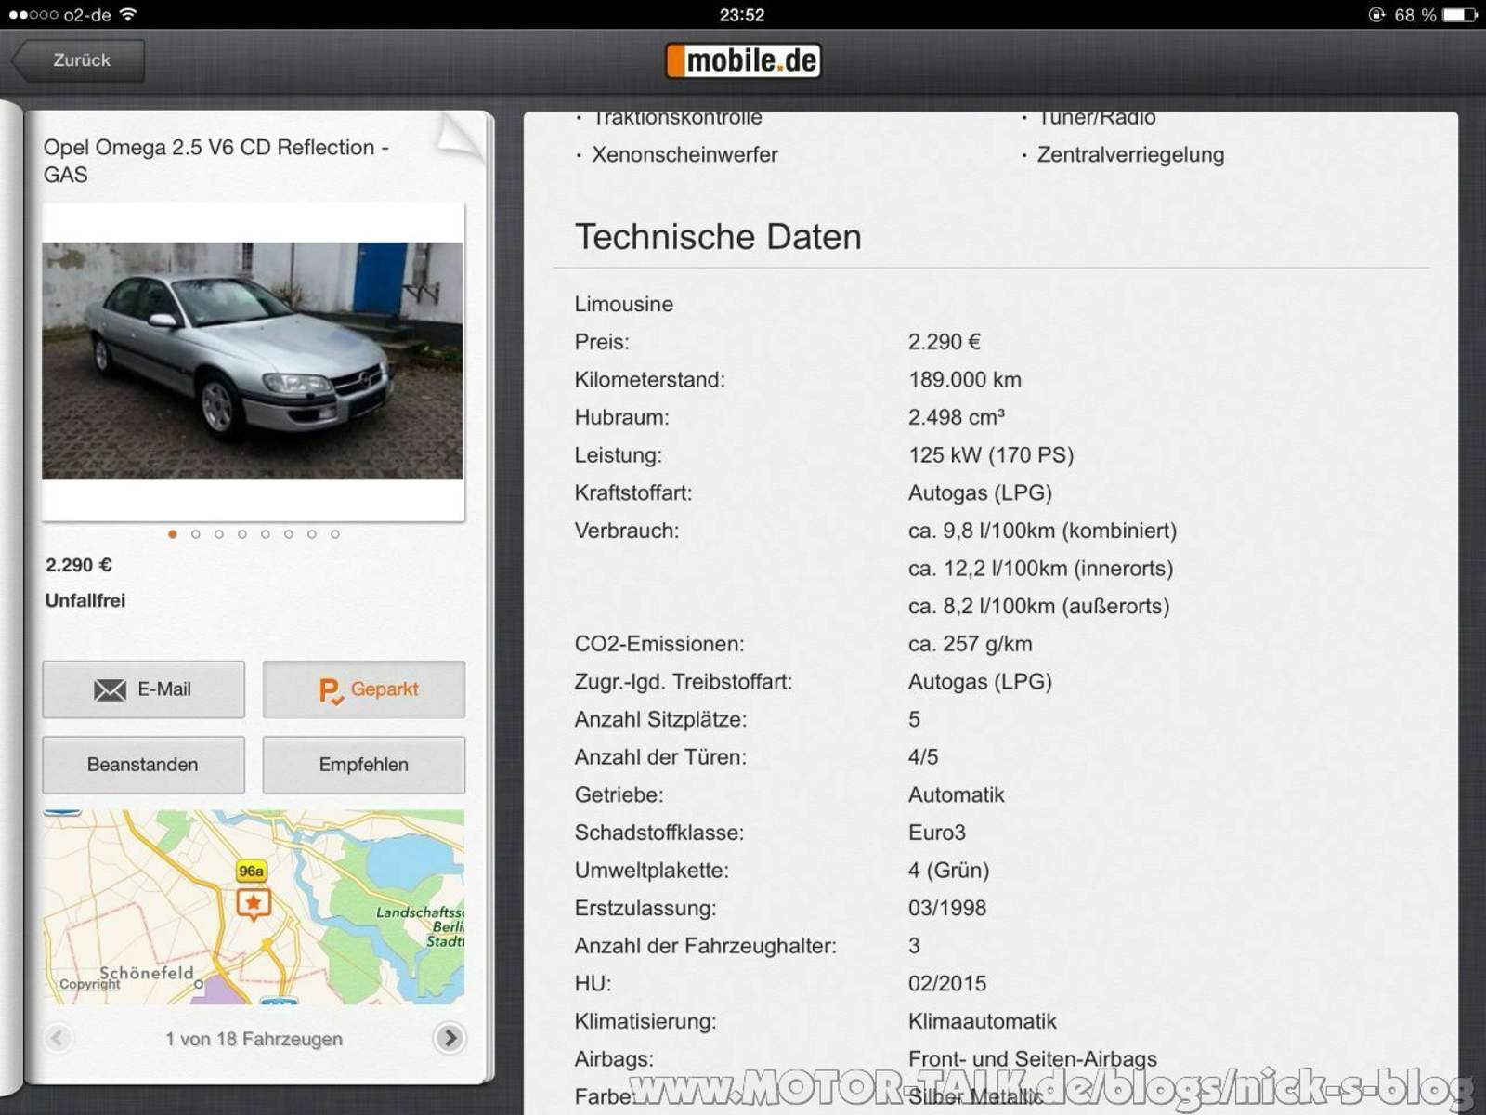This screenshot has height=1115, width=1486.
Task: Select the first photo page dot
Action: [x=173, y=534]
